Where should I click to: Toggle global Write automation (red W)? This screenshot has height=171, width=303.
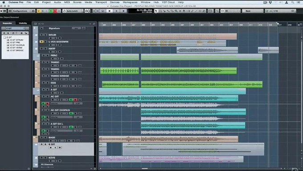click(x=55, y=11)
